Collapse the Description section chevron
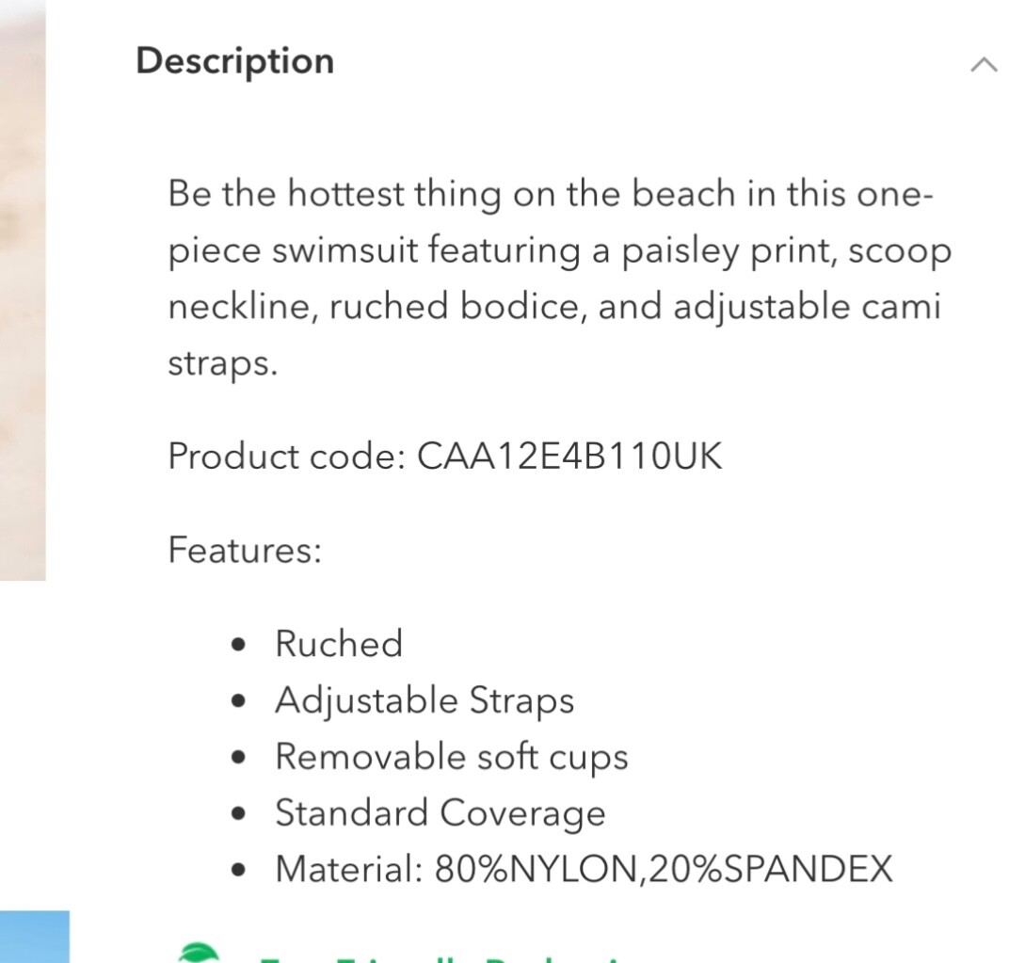 984,64
